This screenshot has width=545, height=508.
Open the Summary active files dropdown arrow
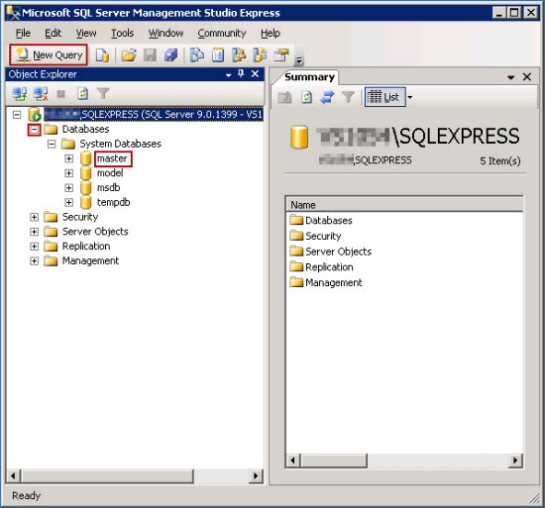click(511, 77)
